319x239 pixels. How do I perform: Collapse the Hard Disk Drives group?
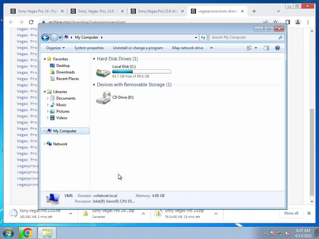(94, 59)
